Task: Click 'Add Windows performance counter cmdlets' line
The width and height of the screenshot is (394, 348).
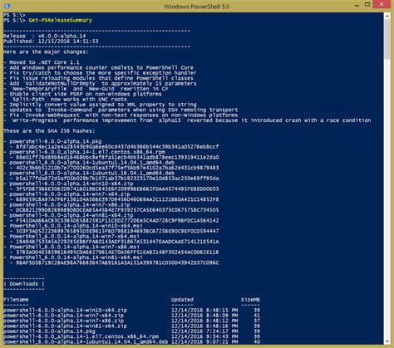Action: pyautogui.click(x=99, y=67)
